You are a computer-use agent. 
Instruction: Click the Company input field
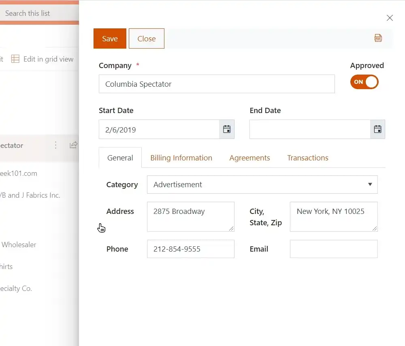click(x=217, y=84)
